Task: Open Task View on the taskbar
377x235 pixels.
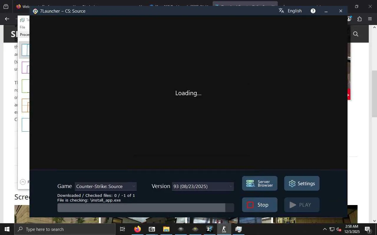Action: click(123, 229)
